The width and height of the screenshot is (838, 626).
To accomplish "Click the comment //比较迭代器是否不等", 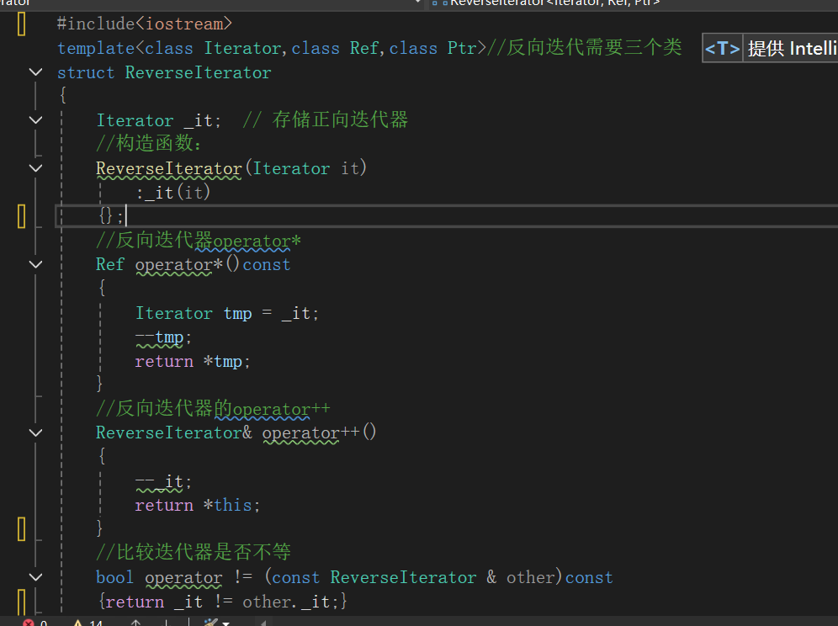I will [194, 552].
